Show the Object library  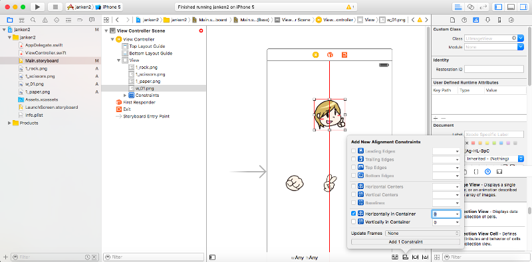tap(487, 172)
